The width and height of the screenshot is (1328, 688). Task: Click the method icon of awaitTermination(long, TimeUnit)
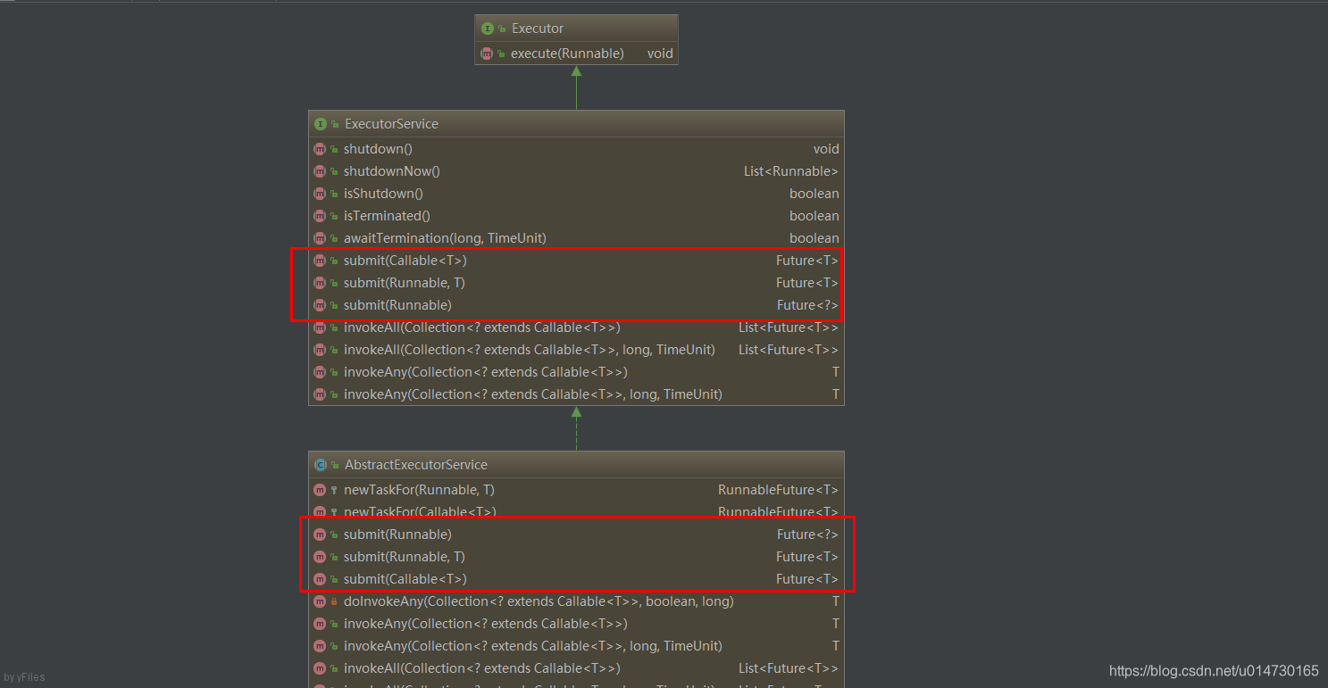(x=320, y=238)
